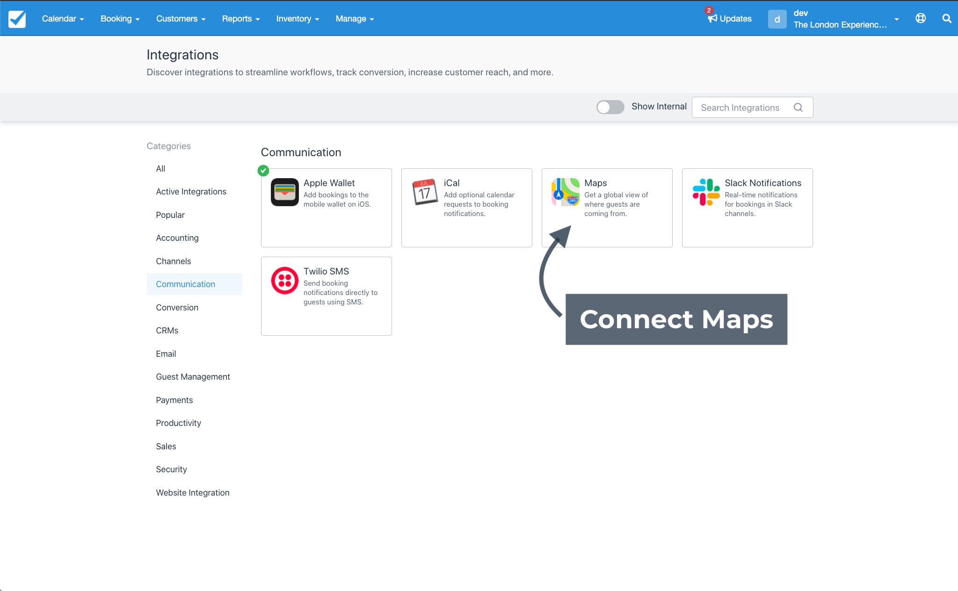Go to the Productivity category

(x=179, y=423)
